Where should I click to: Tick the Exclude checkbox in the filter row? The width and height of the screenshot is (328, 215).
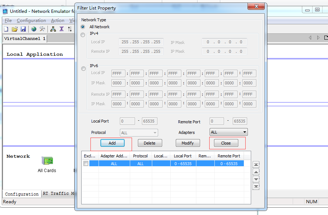click(86, 163)
